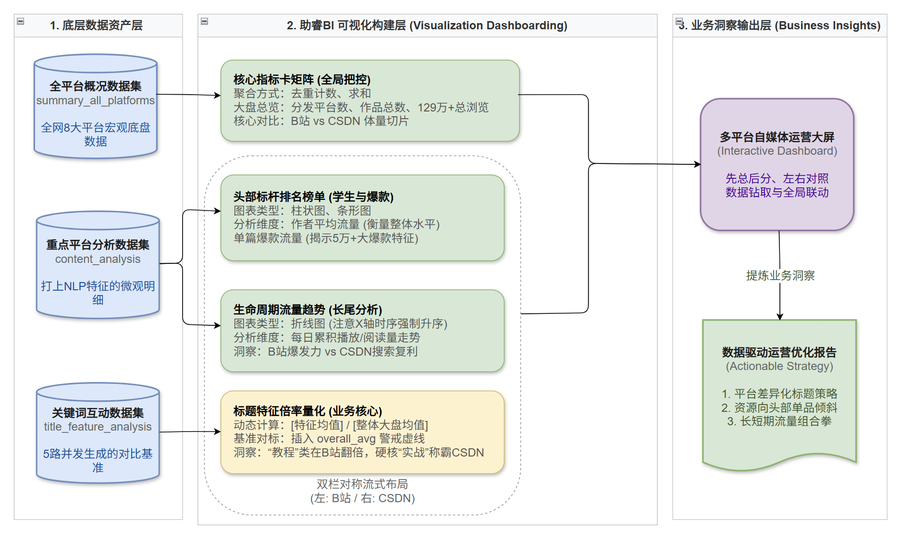Select the 全平台概况数据集 database cylinder
The width and height of the screenshot is (900, 543).
[96, 106]
